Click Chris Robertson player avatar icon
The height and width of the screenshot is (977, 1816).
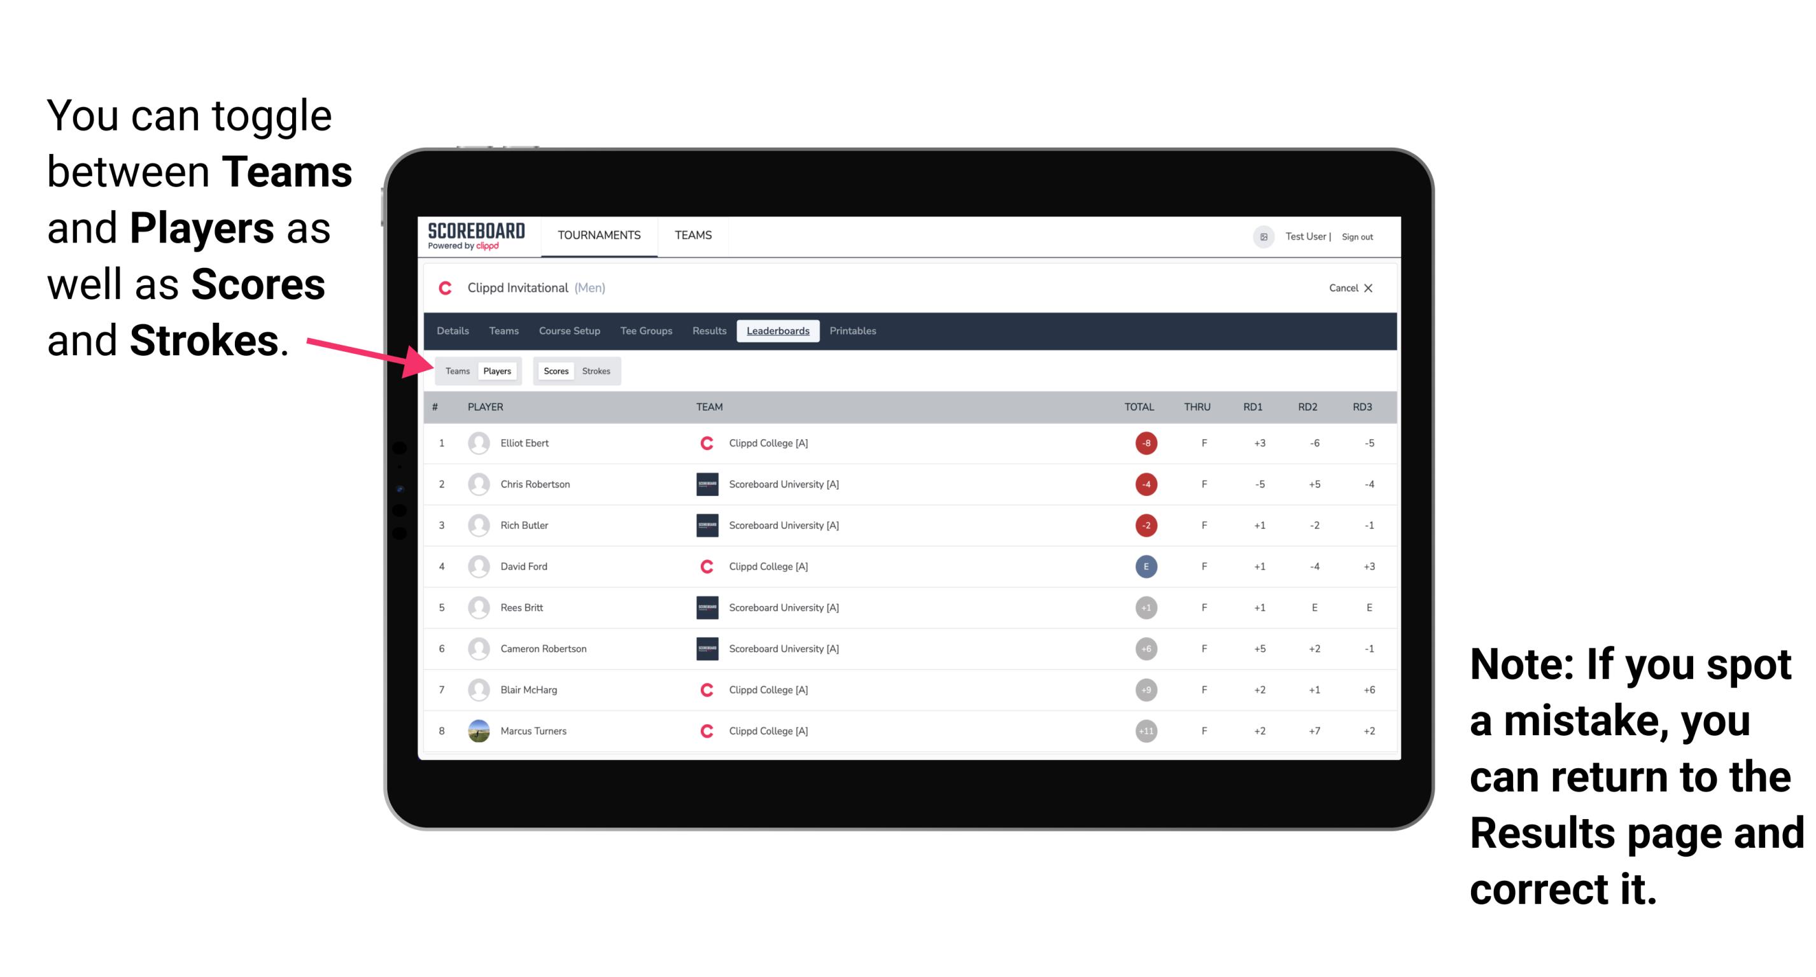pos(479,482)
